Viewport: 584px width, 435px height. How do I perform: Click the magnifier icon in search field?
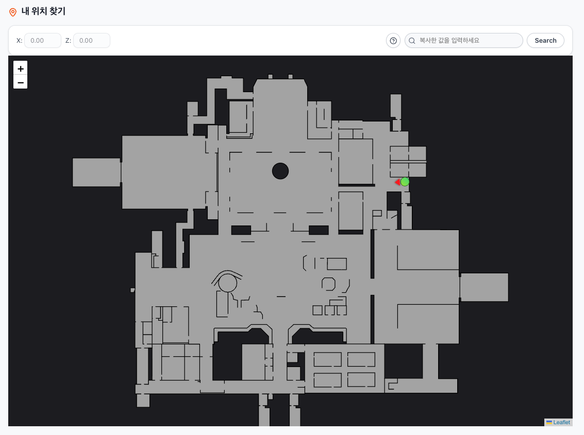point(412,41)
